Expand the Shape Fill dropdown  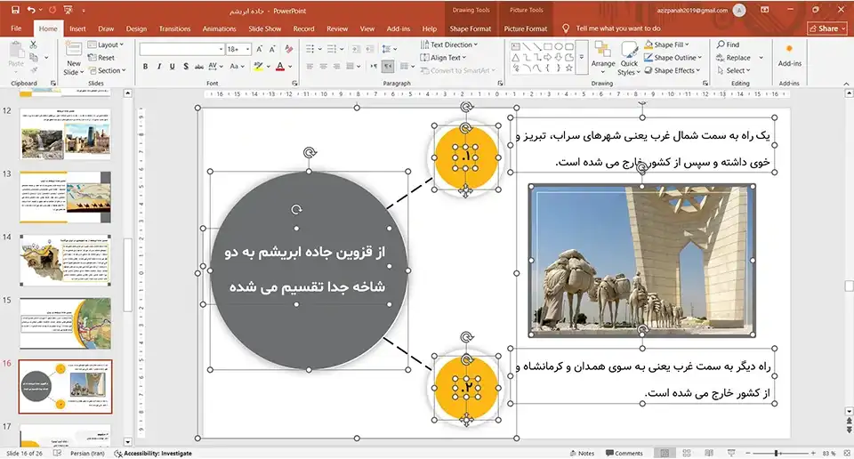(x=666, y=44)
